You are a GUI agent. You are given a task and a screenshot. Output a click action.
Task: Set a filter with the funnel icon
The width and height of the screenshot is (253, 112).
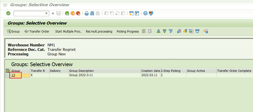(x=171, y=31)
